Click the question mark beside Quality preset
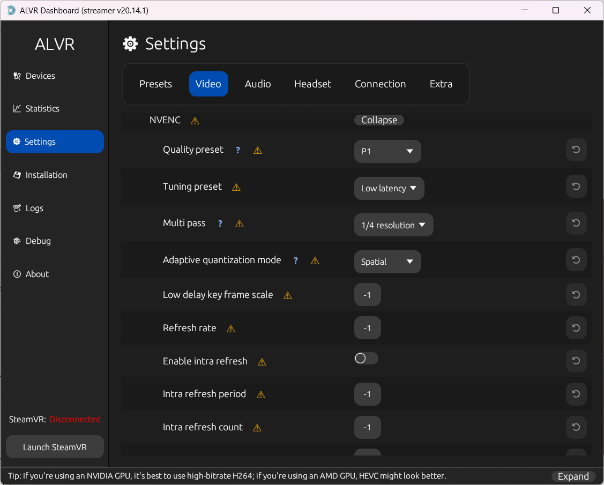This screenshot has width=604, height=485. pyautogui.click(x=238, y=151)
